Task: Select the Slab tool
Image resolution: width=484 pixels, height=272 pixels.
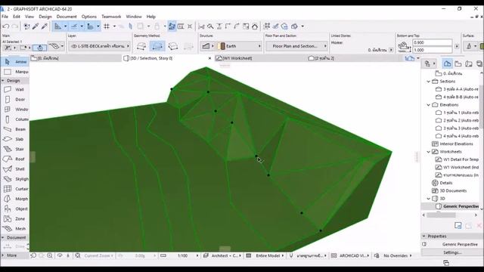Action: click(15, 139)
